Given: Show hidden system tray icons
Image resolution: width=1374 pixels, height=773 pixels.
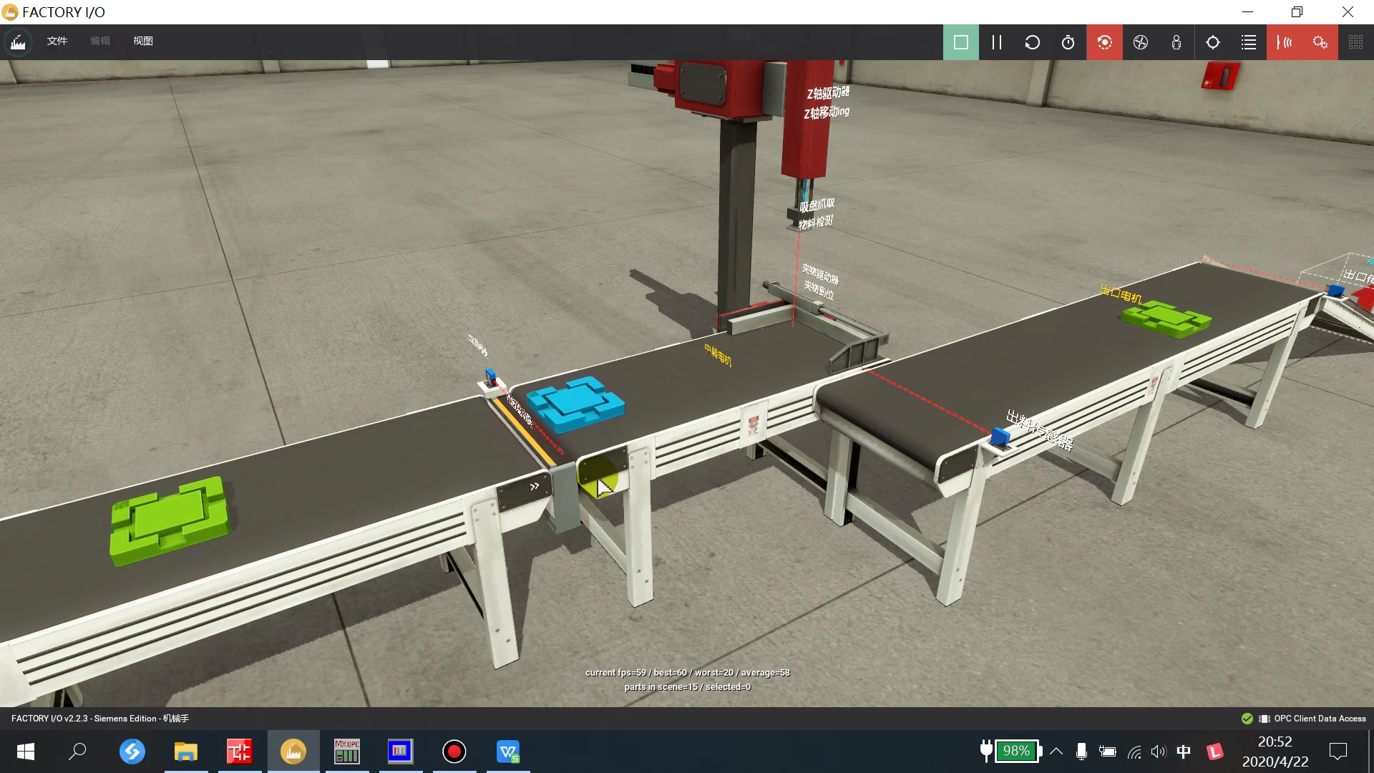Looking at the screenshot, I should (1056, 752).
